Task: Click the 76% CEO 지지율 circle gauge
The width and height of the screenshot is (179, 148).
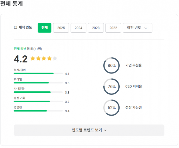Action: tap(111, 87)
